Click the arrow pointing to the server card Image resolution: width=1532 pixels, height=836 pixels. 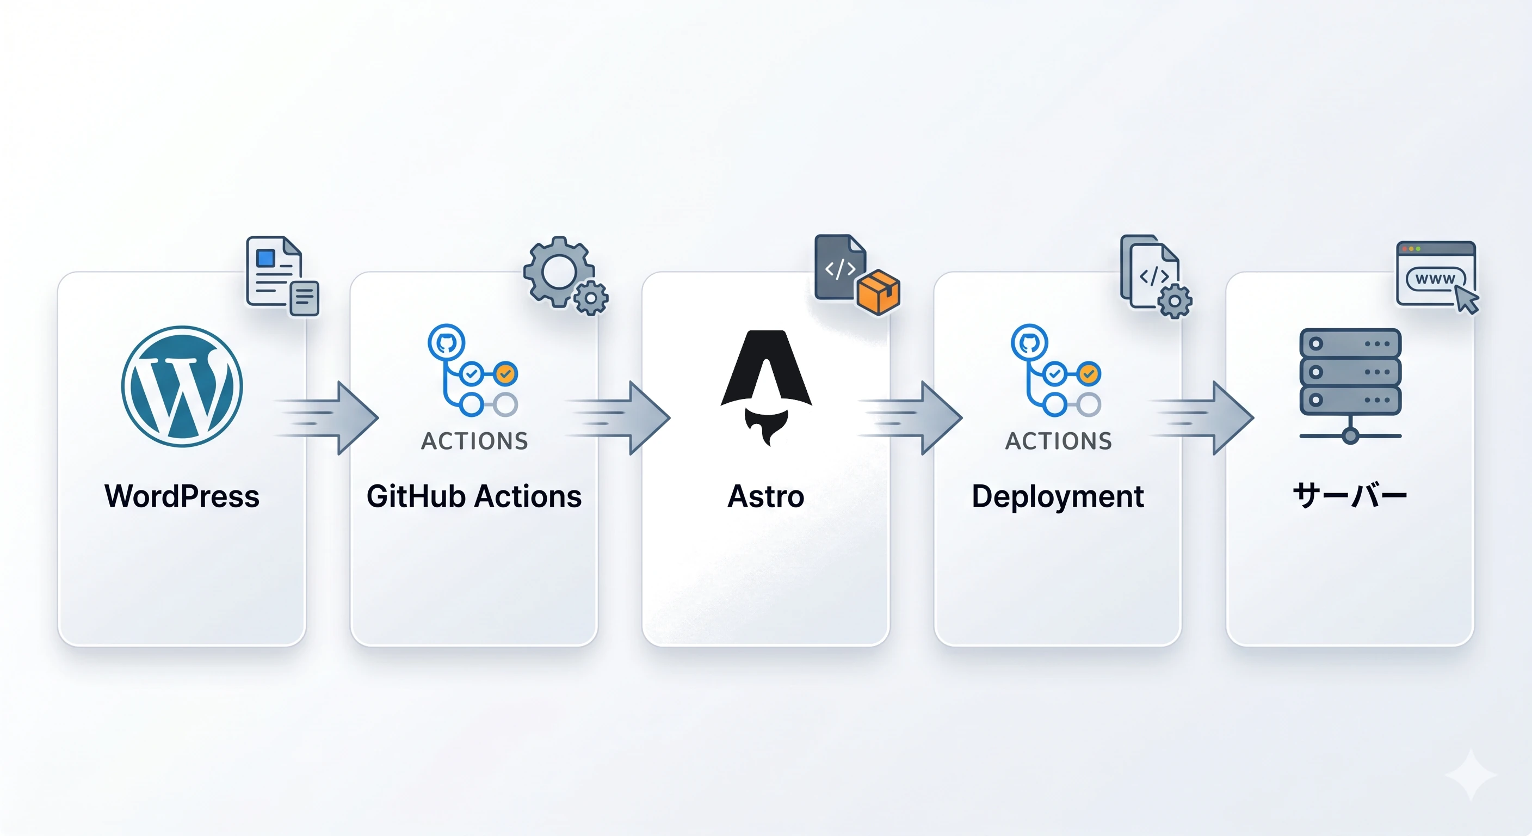(x=1202, y=419)
